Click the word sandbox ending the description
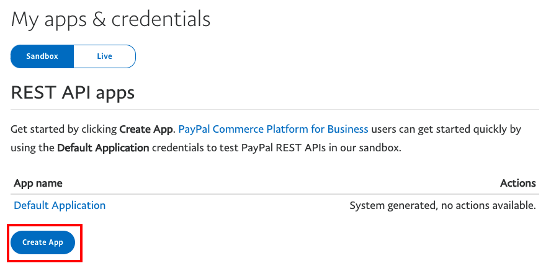 pyautogui.click(x=383, y=148)
